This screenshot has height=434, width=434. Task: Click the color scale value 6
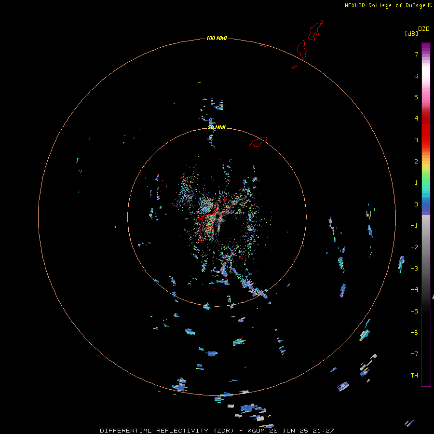pyautogui.click(x=416, y=76)
